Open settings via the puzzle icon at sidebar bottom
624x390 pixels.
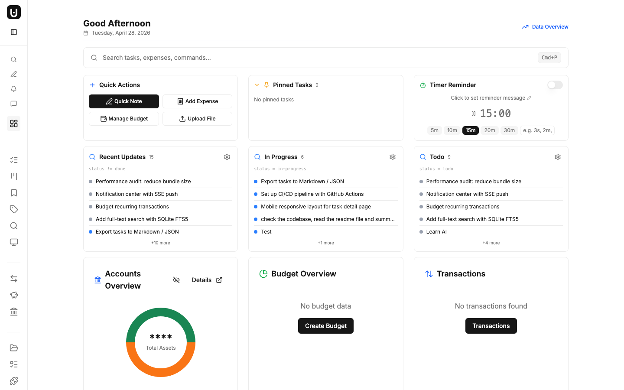tap(13, 380)
